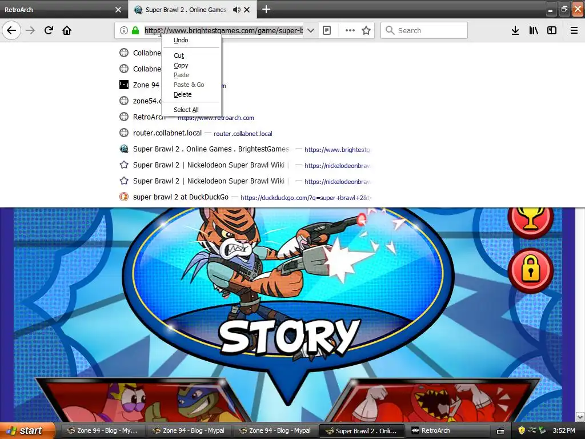Click the shield icon in system tray
585x439 pixels.
click(x=522, y=430)
